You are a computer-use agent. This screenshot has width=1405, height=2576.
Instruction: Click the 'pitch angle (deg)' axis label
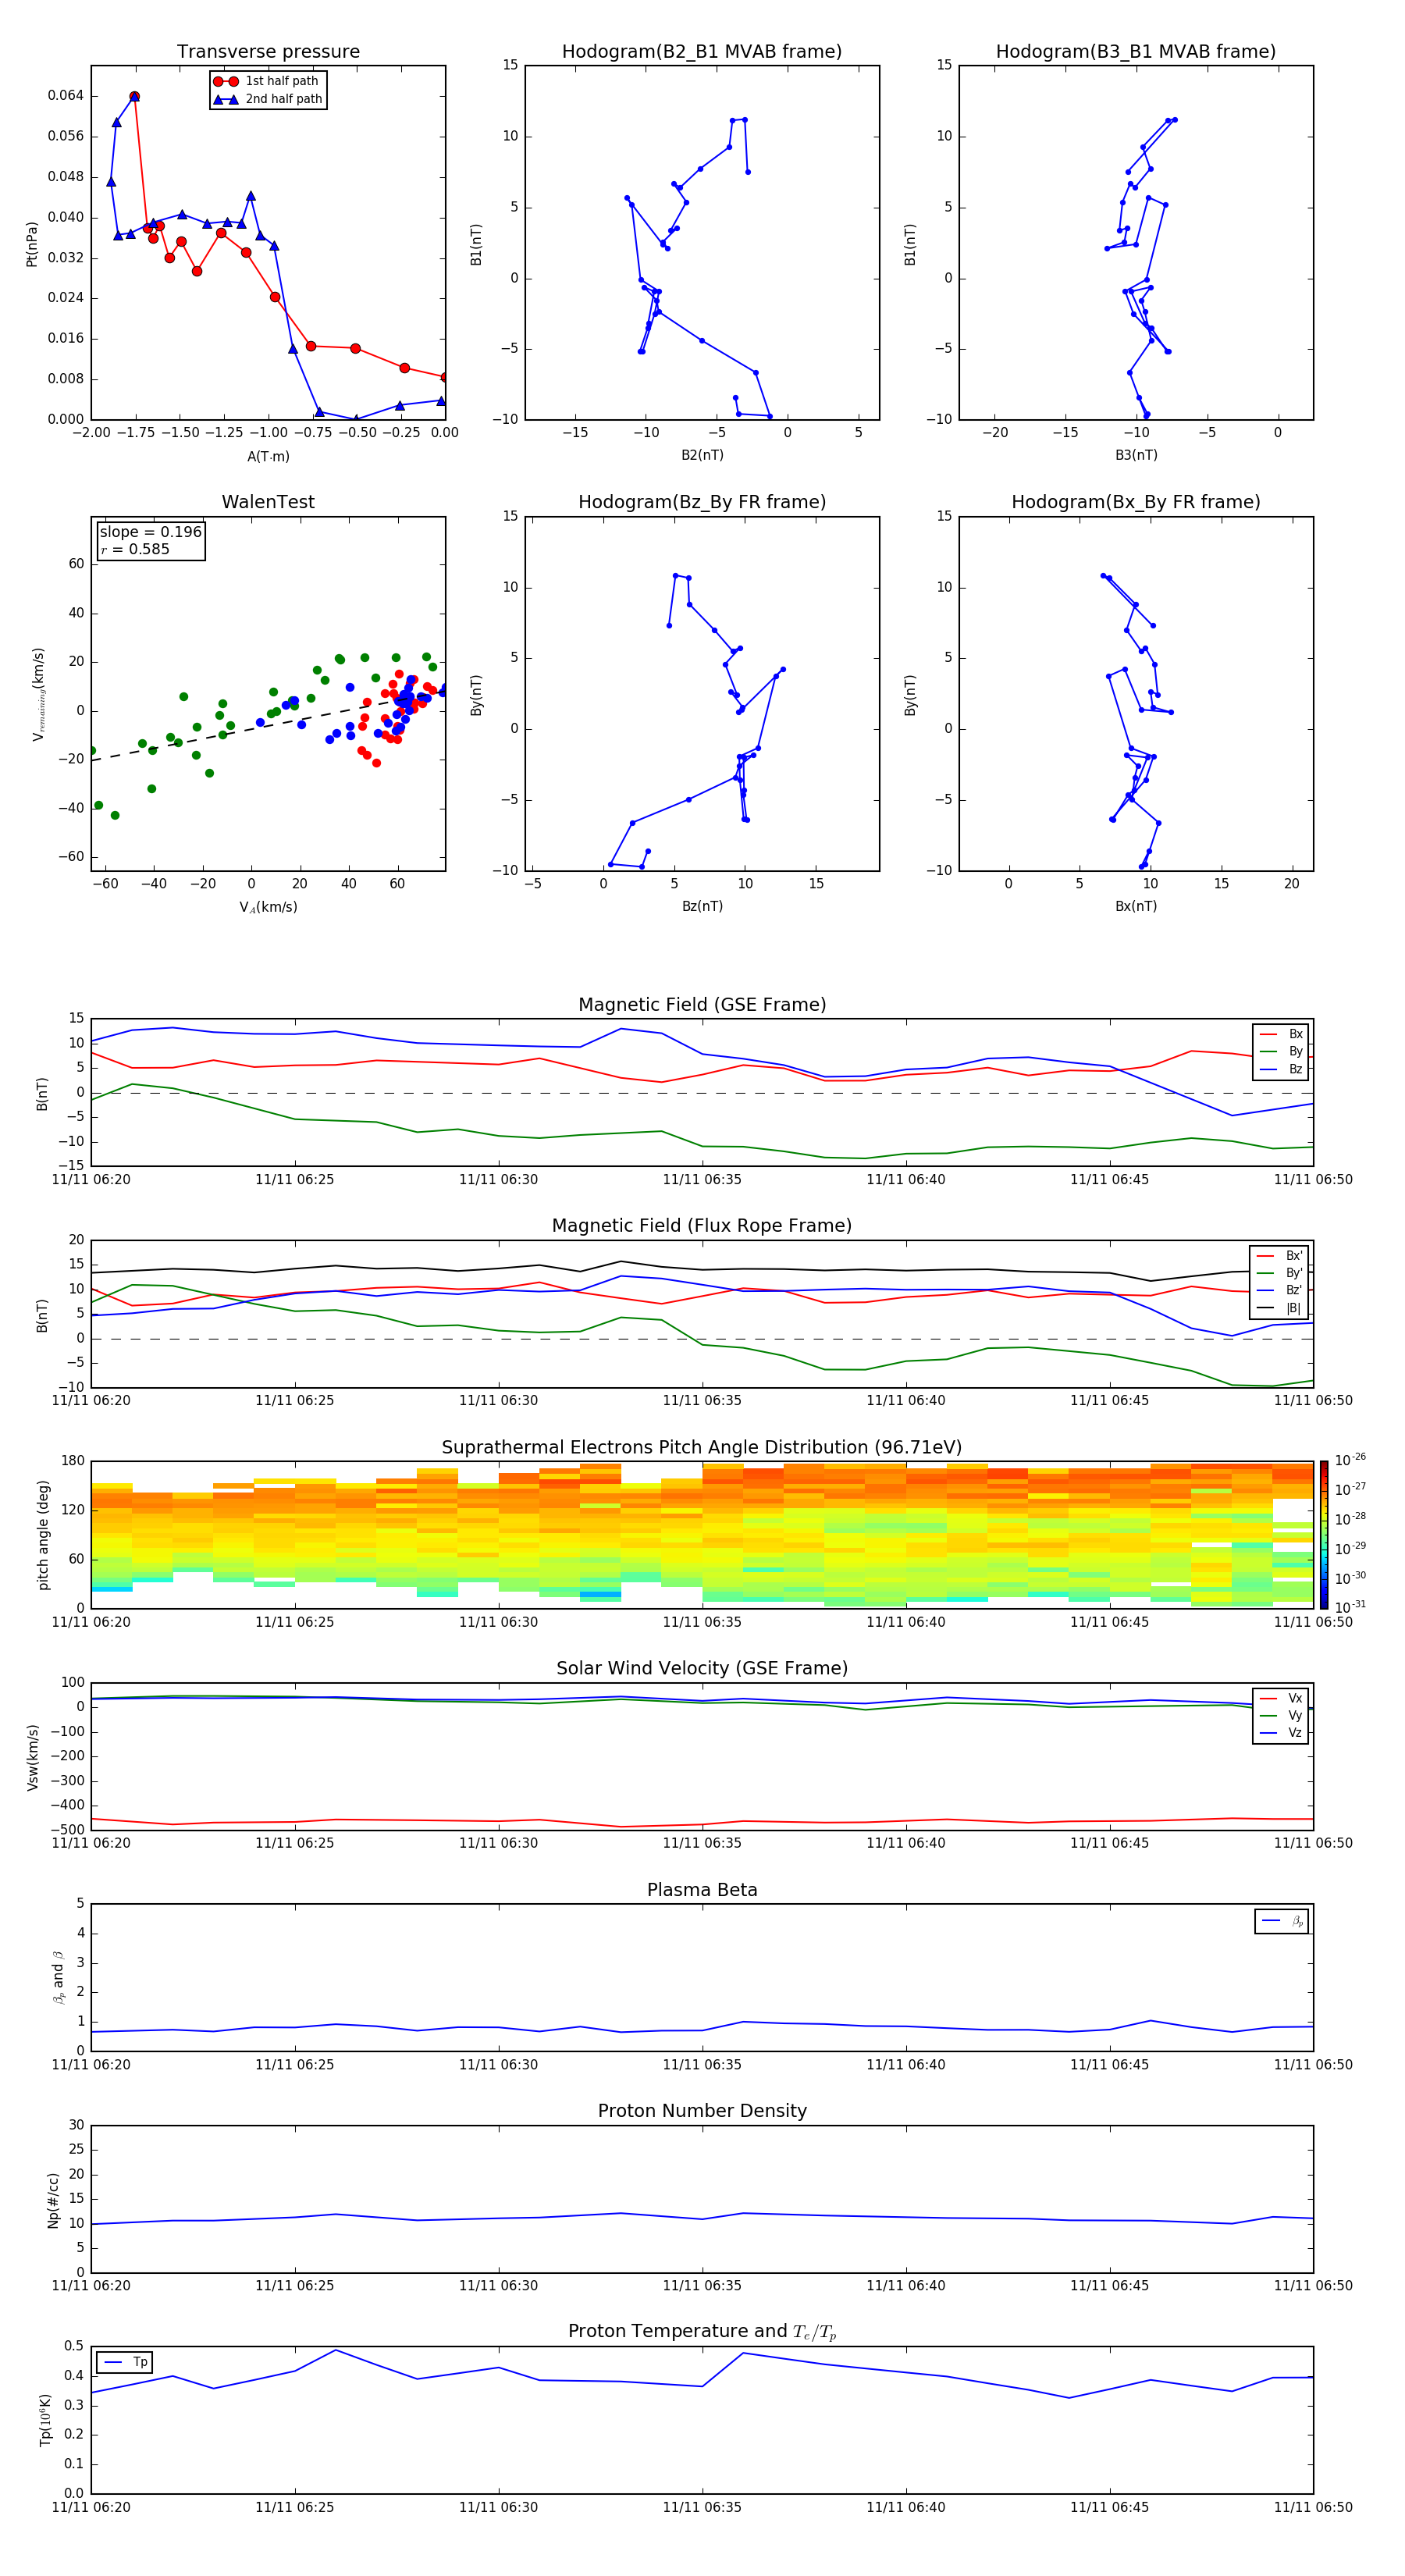tap(43, 1535)
